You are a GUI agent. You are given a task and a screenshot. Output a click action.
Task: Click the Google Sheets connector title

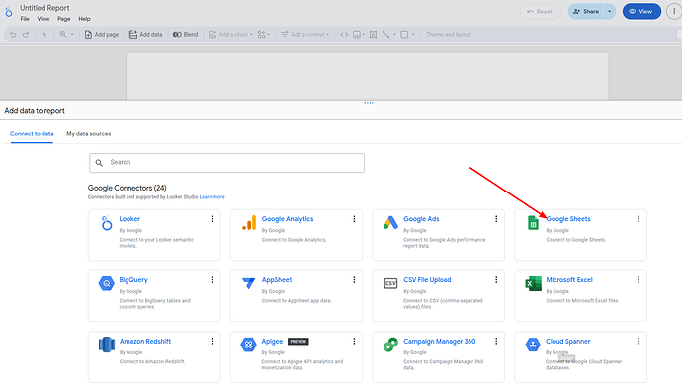[568, 219]
